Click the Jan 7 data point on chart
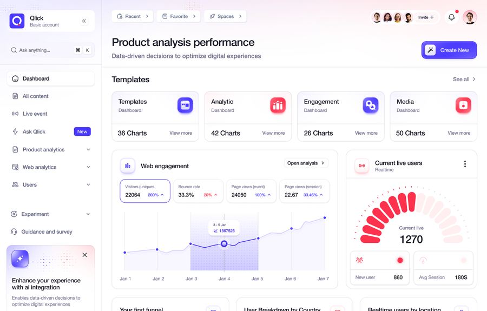Image resolution: width=487 pixels, height=311 pixels. 325,217
